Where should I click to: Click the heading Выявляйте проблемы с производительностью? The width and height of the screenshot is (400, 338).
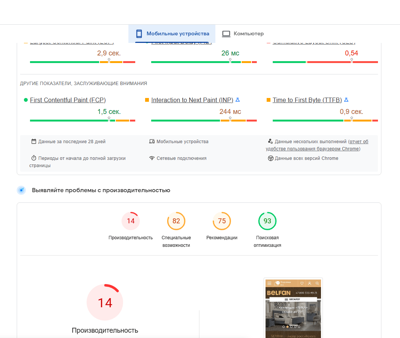[101, 190]
